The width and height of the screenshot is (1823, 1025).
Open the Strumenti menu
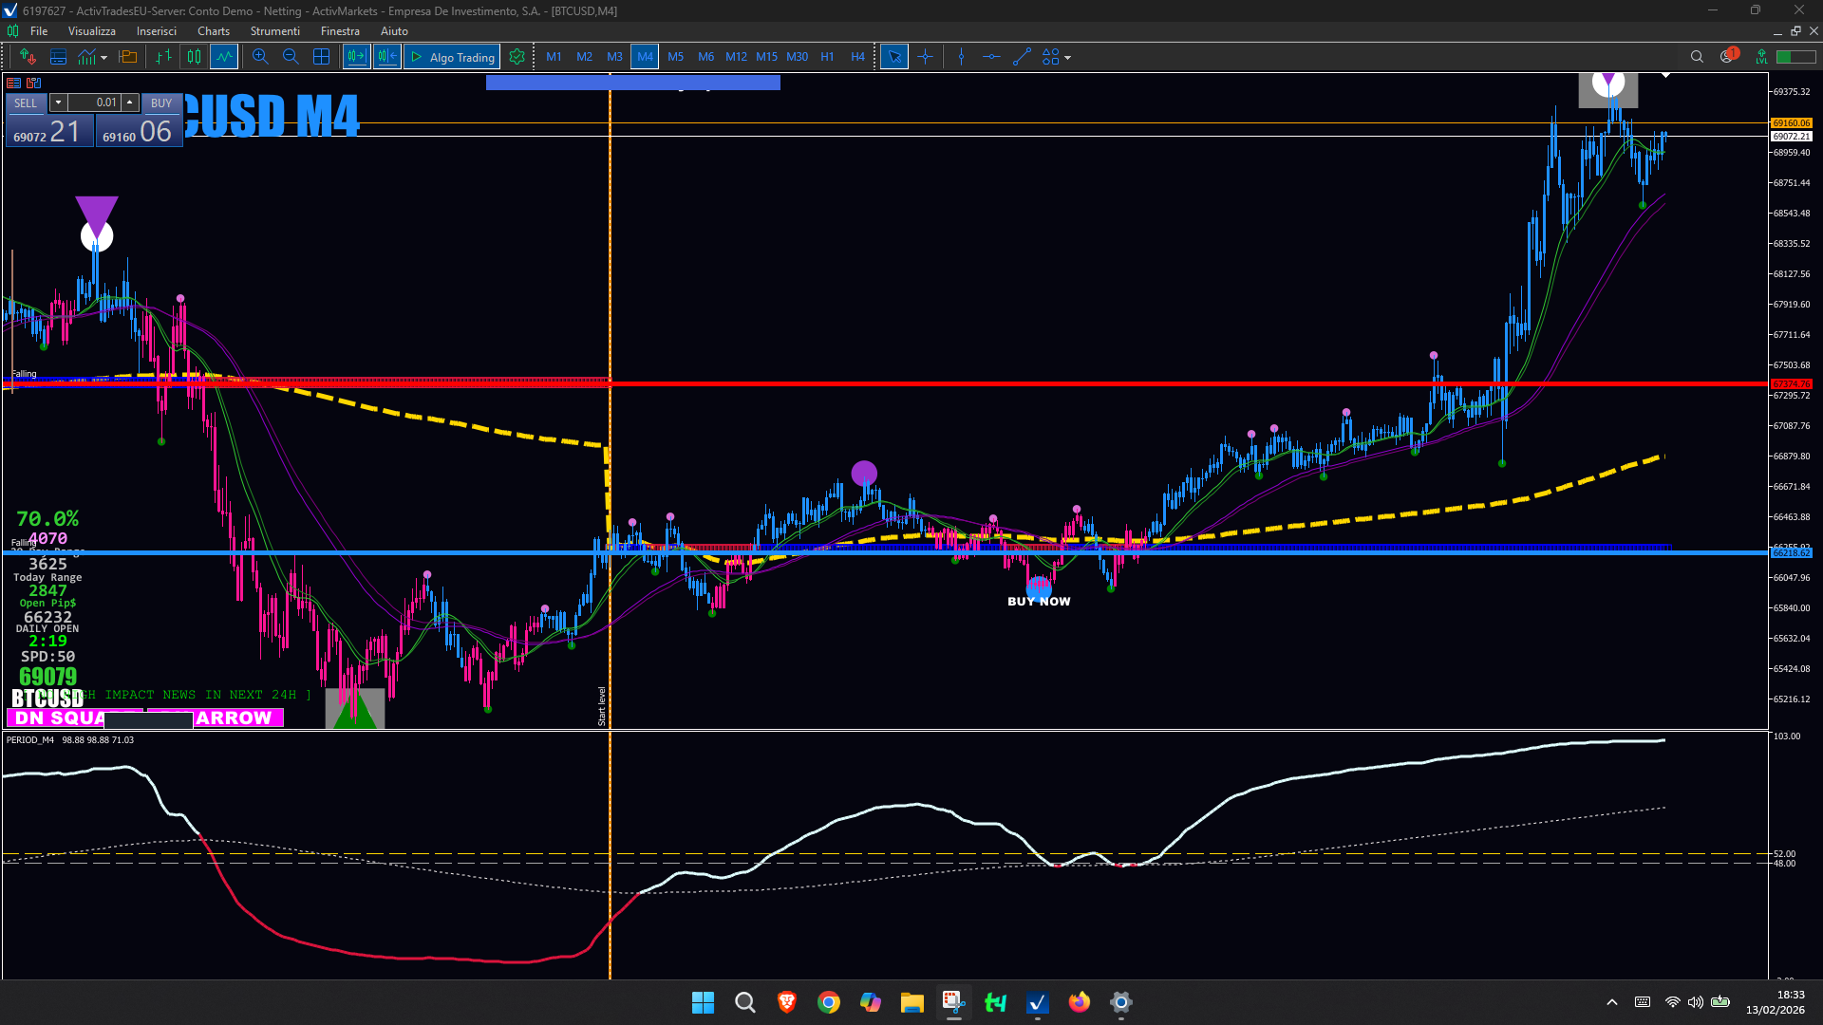point(274,31)
